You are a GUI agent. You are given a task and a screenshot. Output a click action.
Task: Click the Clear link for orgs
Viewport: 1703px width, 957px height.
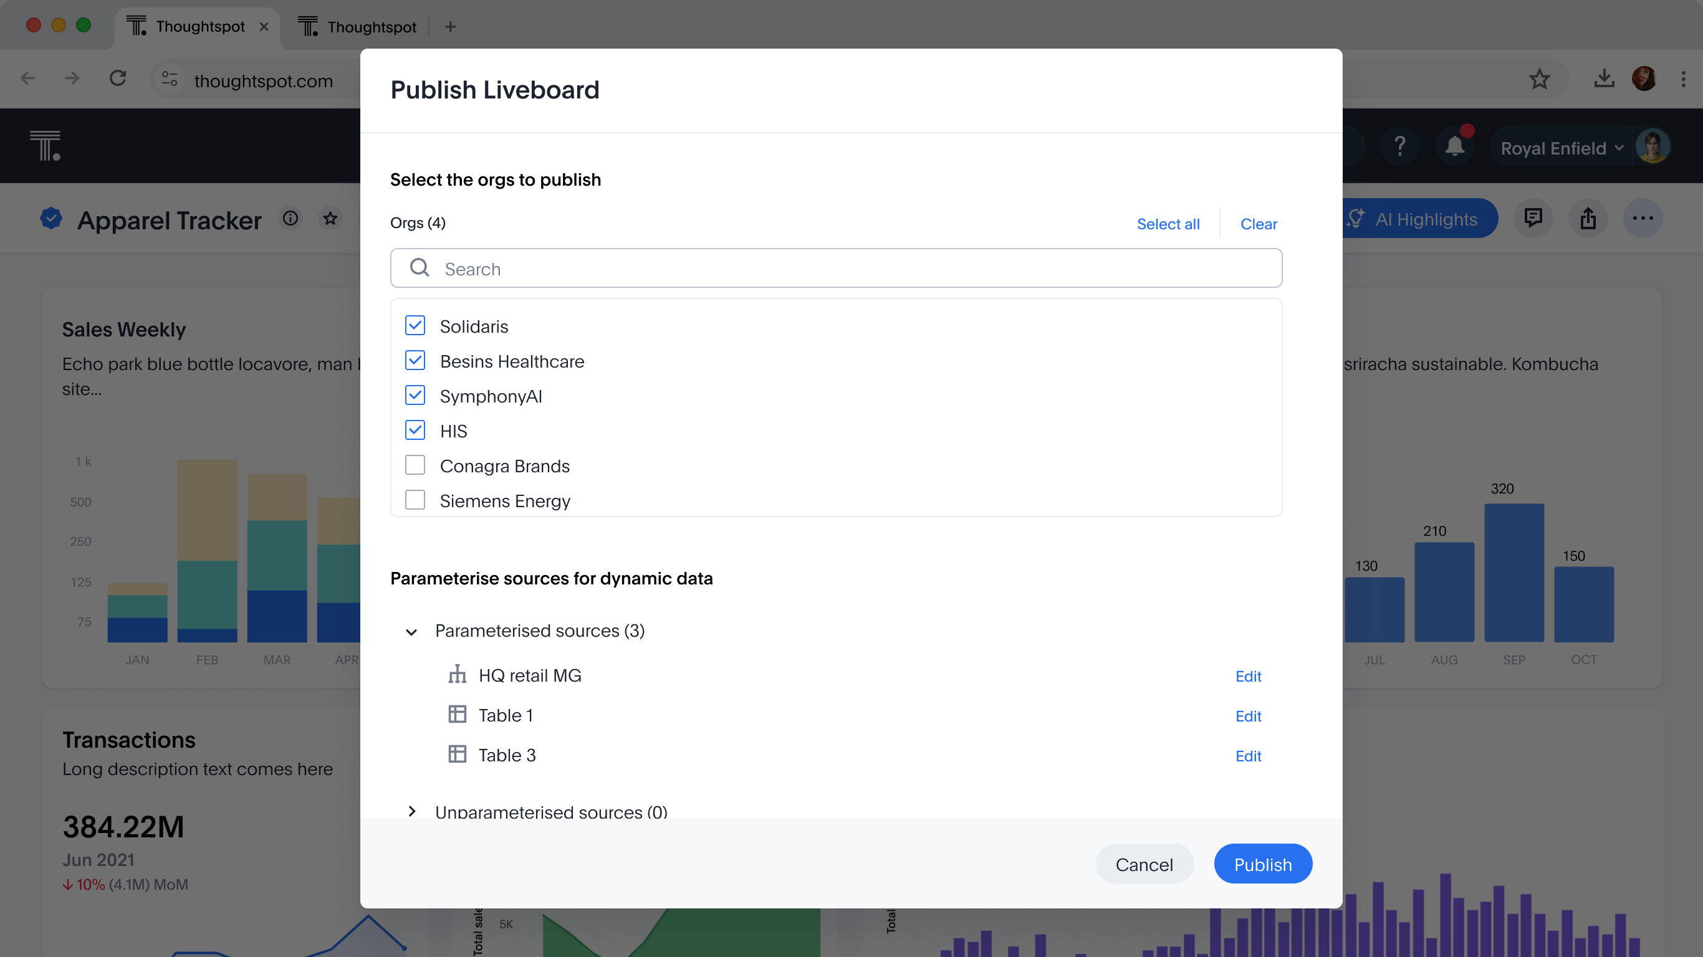point(1259,224)
